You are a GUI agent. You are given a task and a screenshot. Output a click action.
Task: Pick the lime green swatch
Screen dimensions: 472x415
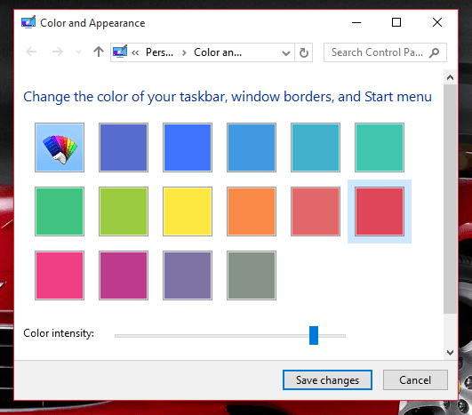(124, 211)
